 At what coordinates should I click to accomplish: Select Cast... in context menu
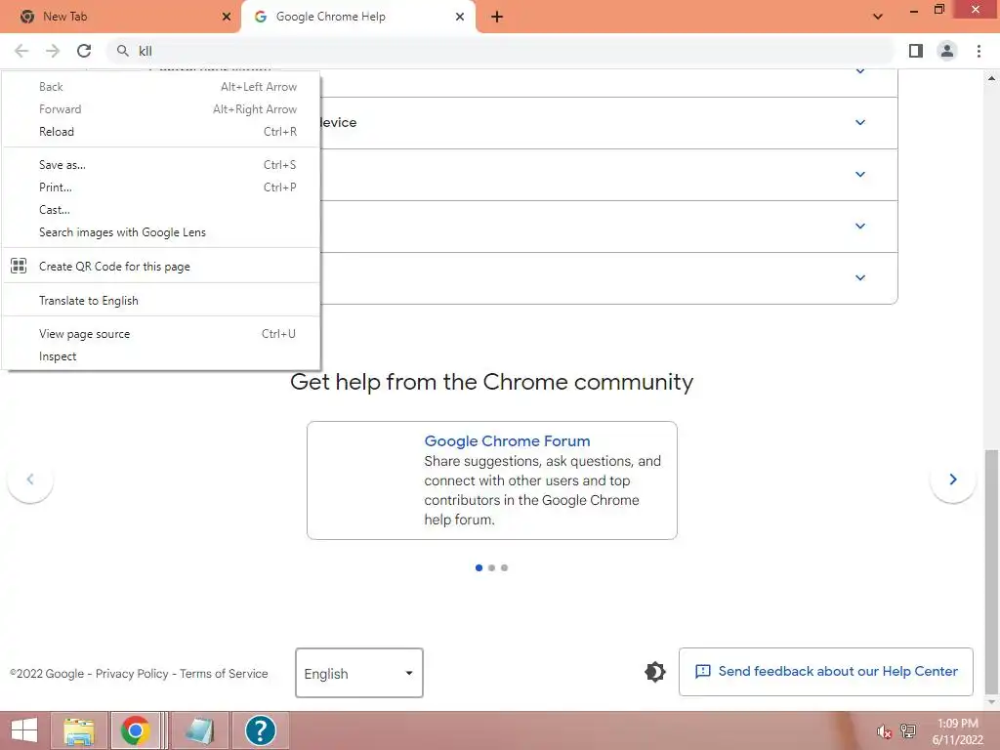(161, 209)
